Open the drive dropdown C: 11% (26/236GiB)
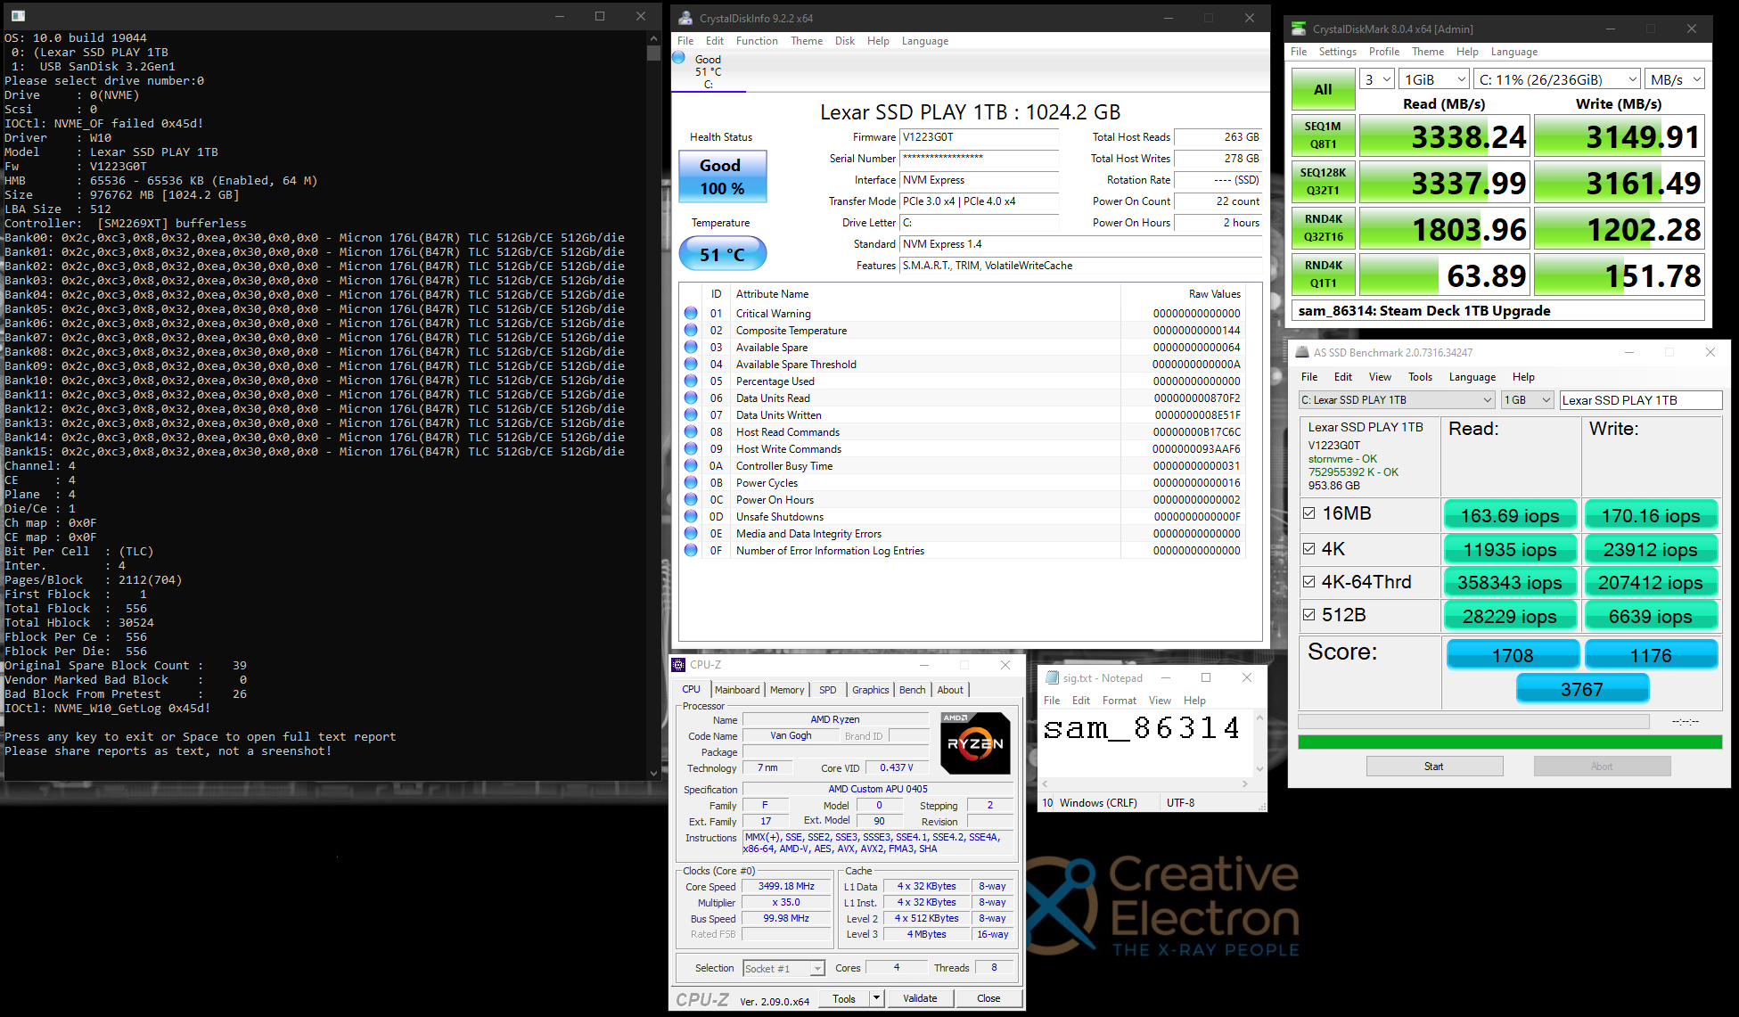This screenshot has height=1017, width=1739. (x=1556, y=79)
